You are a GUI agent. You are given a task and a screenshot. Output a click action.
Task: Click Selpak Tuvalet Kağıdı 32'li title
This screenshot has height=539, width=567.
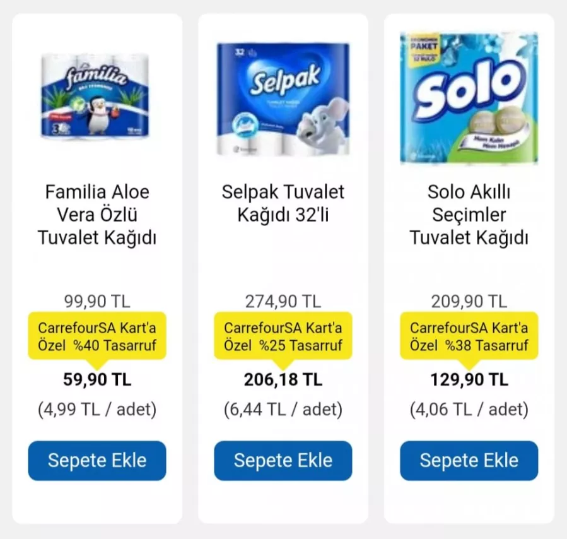coord(283,203)
